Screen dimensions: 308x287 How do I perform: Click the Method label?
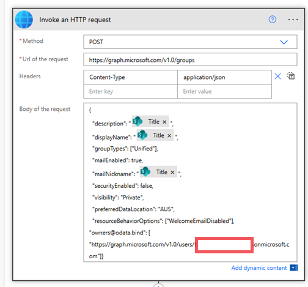pyautogui.click(x=33, y=41)
